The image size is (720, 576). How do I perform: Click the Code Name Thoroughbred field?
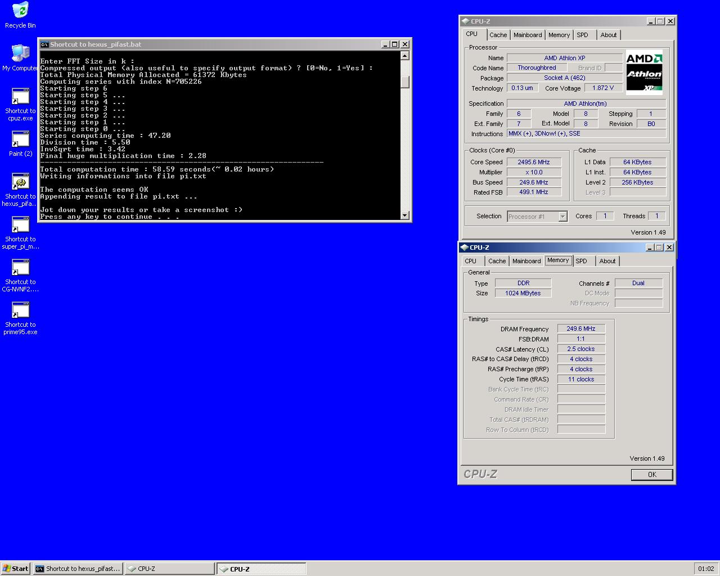[x=537, y=67]
